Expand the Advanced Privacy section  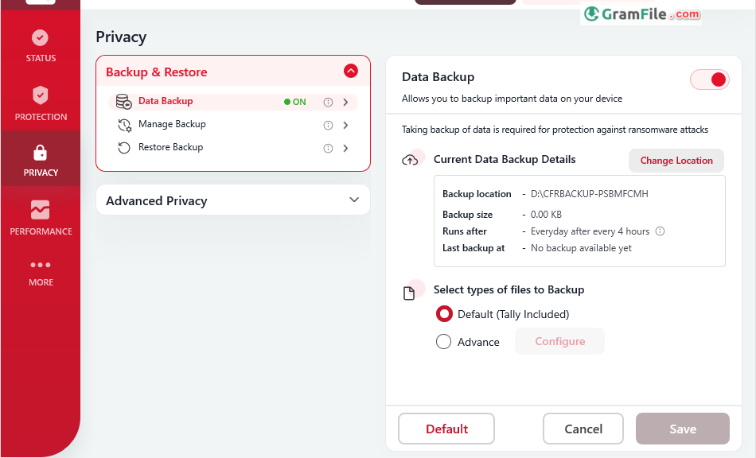tap(354, 200)
